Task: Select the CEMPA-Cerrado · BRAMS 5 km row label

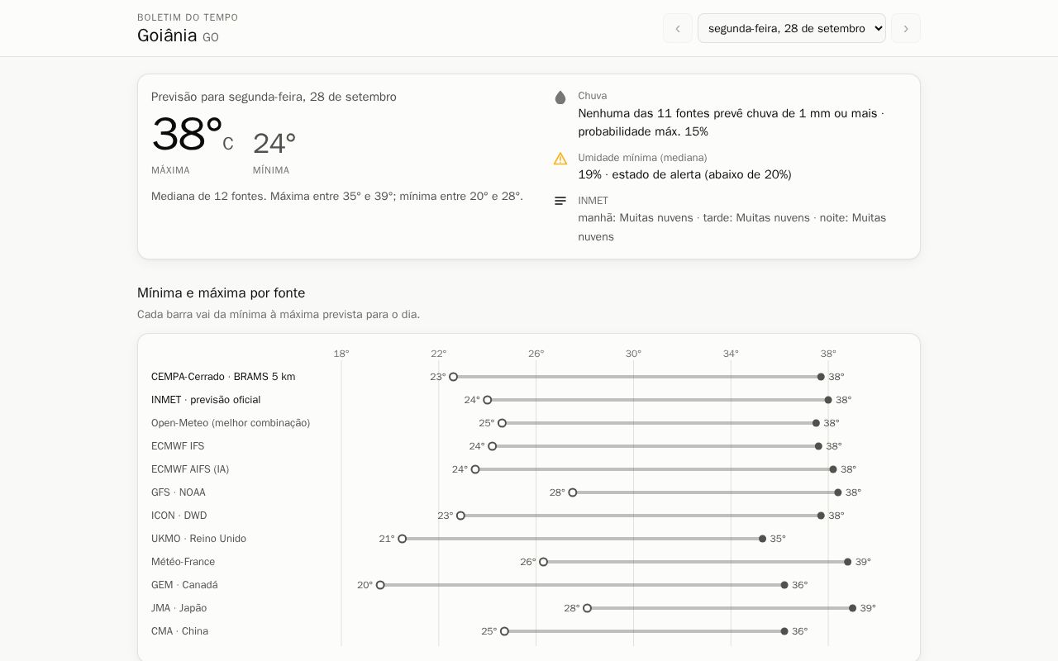Action: 223,377
